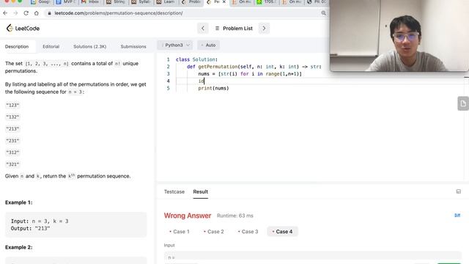The image size is (469, 264).
Task: Click the zoom magnifier in the address bar
Action: [324, 13]
